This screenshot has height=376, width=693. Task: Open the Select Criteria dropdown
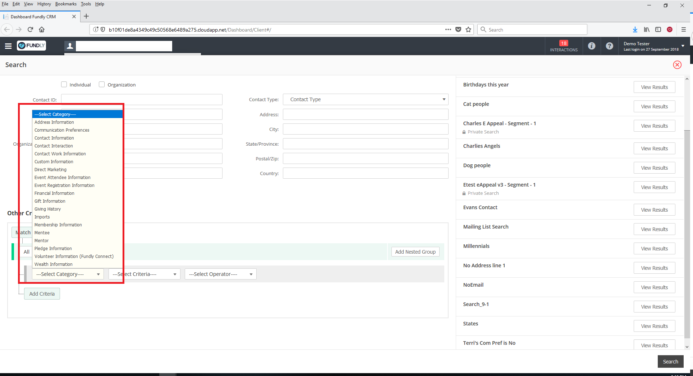144,274
